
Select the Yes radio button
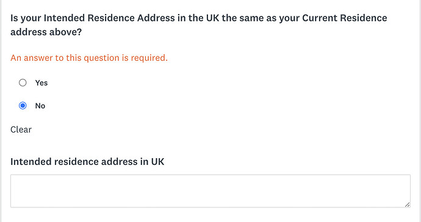[x=23, y=83]
